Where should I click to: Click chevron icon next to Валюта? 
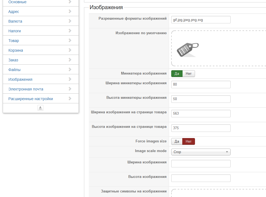(x=70, y=21)
